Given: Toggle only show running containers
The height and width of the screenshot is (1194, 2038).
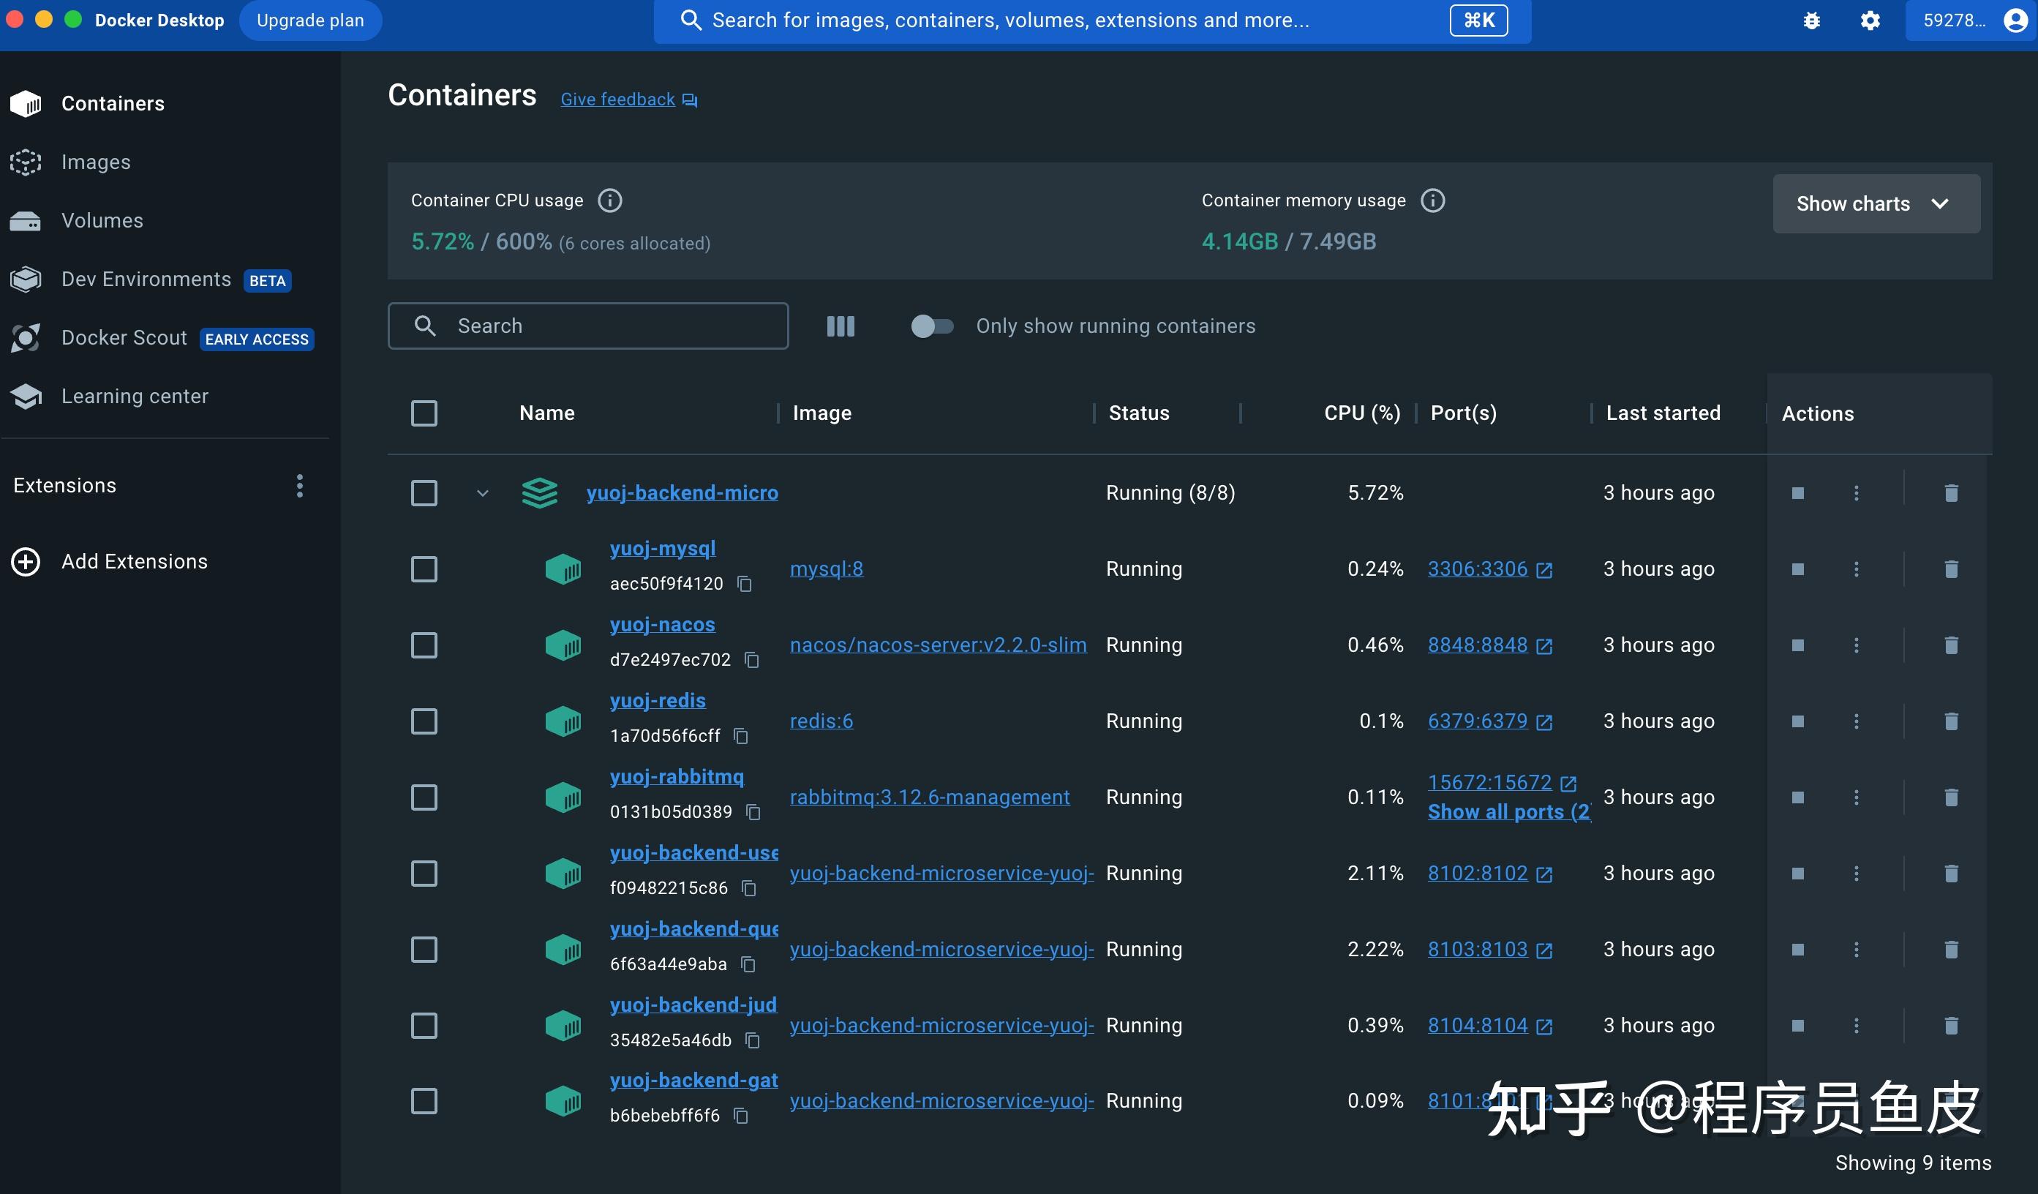Looking at the screenshot, I should pos(932,326).
